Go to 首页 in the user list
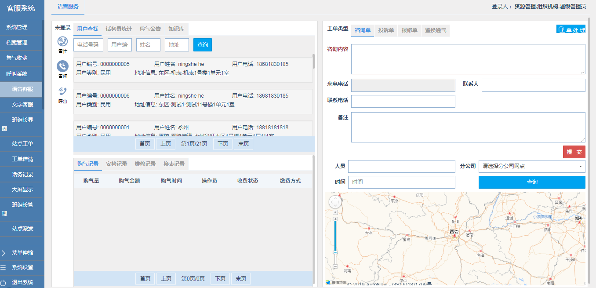The height and width of the screenshot is (288, 596). (x=145, y=144)
